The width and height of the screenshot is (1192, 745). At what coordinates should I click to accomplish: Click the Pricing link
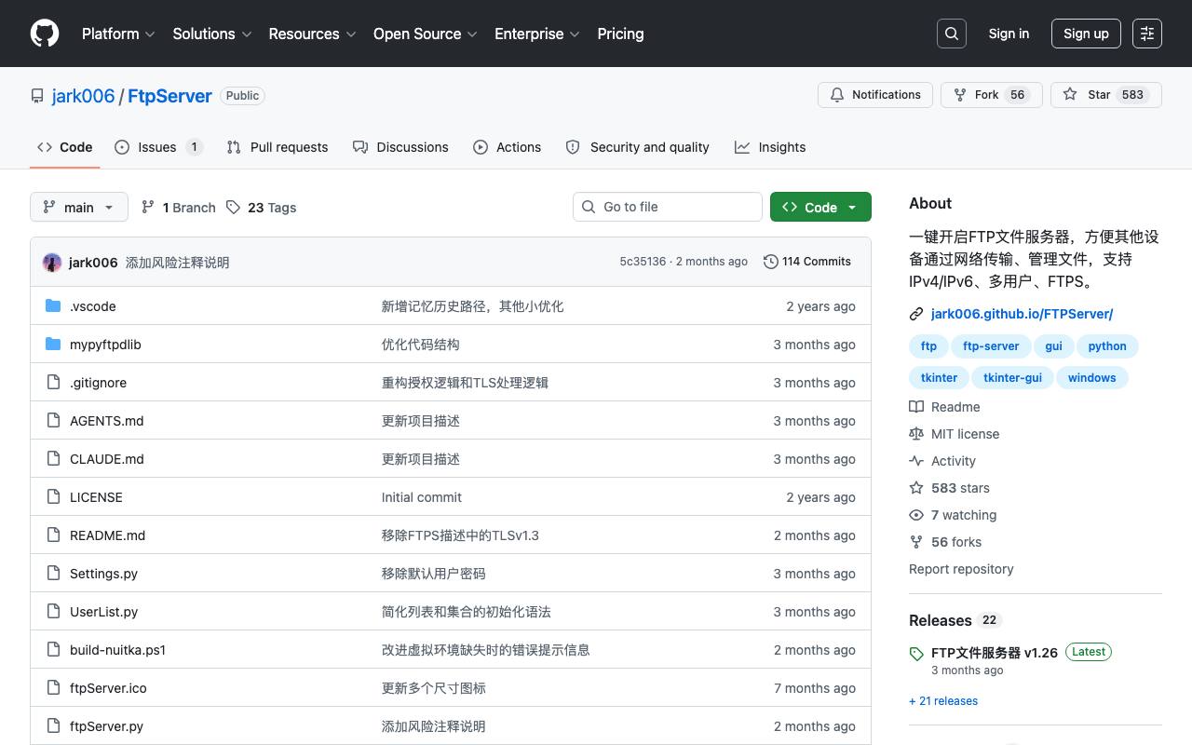620,34
